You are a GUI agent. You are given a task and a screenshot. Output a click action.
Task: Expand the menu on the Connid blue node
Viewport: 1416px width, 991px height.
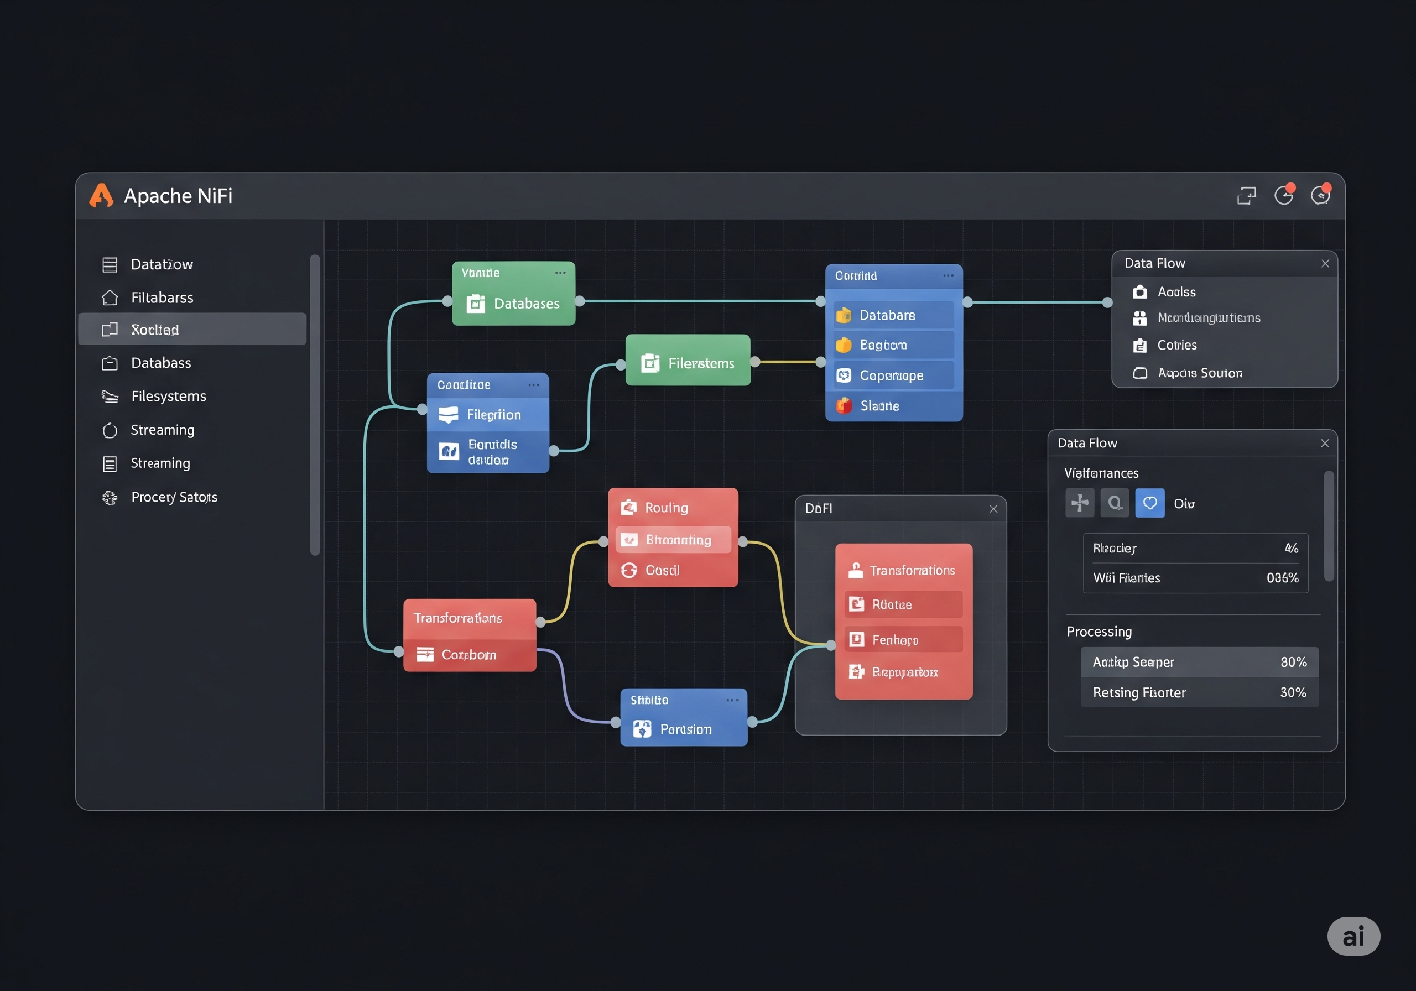click(x=948, y=275)
